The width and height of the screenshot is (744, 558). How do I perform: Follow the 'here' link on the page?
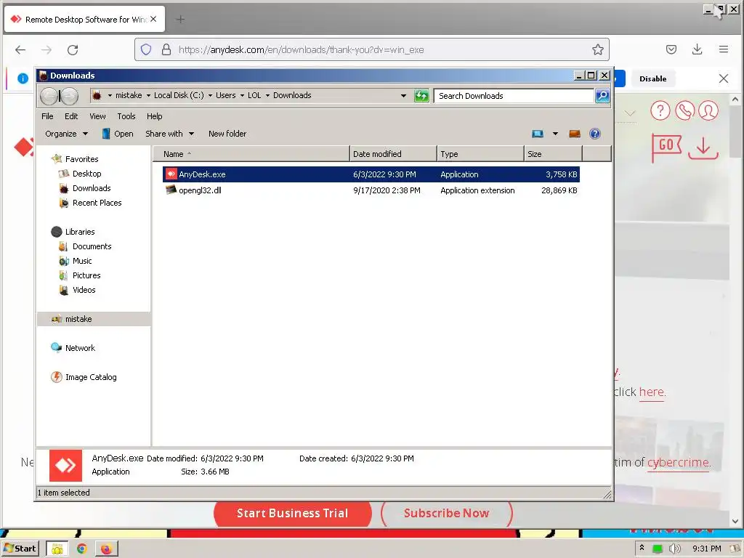click(x=652, y=392)
